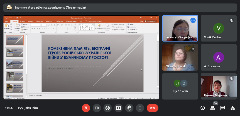The width and height of the screenshot is (240, 116).
Task: Open the Вставка ribbon tab
Action: [x=23, y=21]
